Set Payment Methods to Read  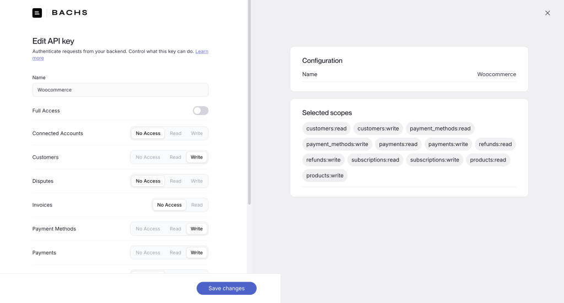(176, 229)
